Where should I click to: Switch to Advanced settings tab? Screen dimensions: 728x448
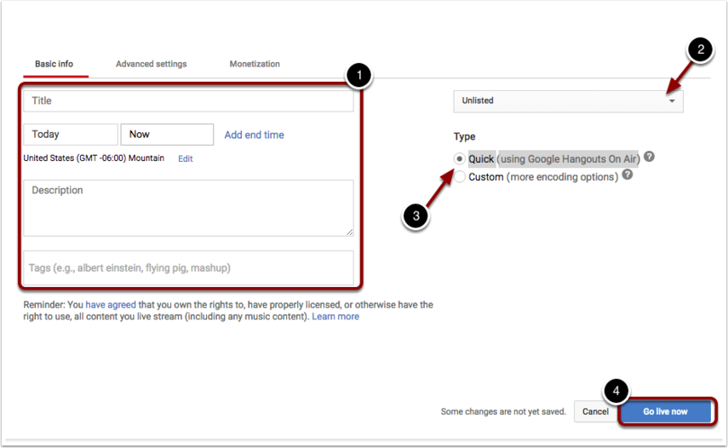coord(151,64)
